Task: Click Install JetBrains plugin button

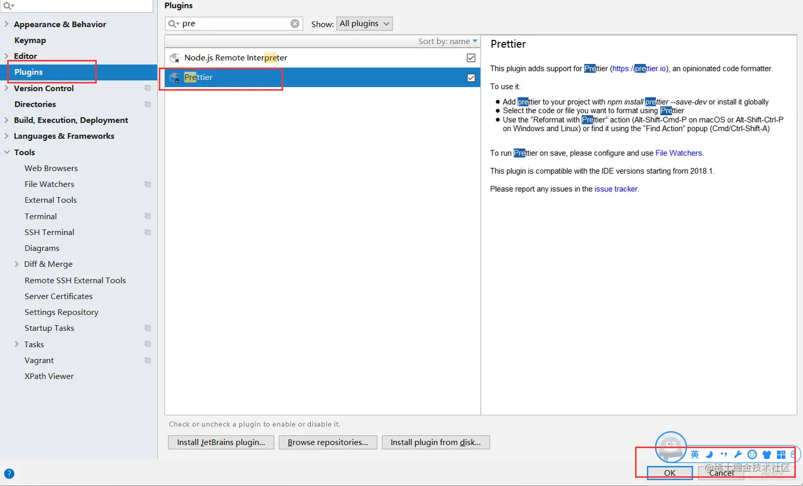Action: 221,442
